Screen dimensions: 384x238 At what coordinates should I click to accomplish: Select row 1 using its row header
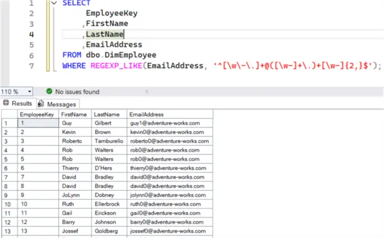(8, 123)
